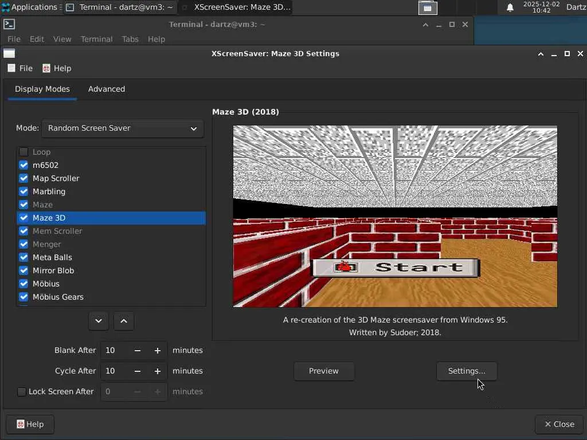Image resolution: width=587 pixels, height=440 pixels.
Task: Disable the Maze screensaver checkbox
Action: click(x=24, y=205)
